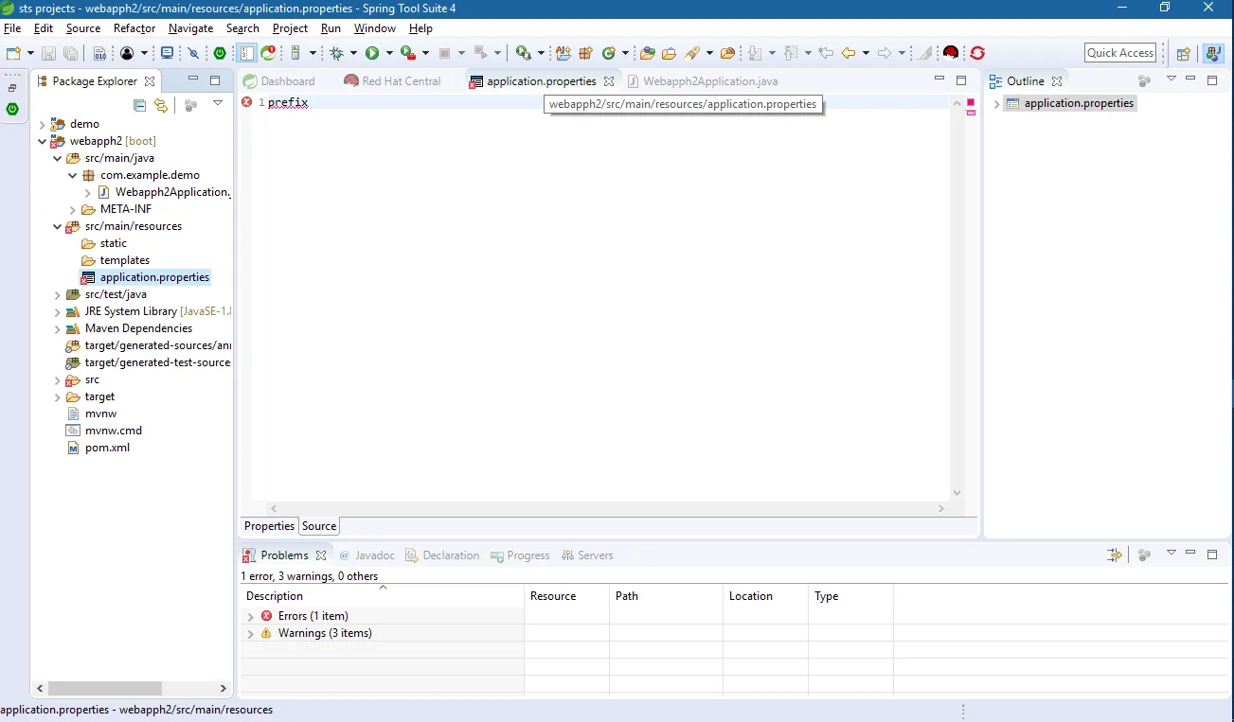Screen dimensions: 1234x722
Task: Click the Relaunch icon with red badge
Action: coord(268,53)
